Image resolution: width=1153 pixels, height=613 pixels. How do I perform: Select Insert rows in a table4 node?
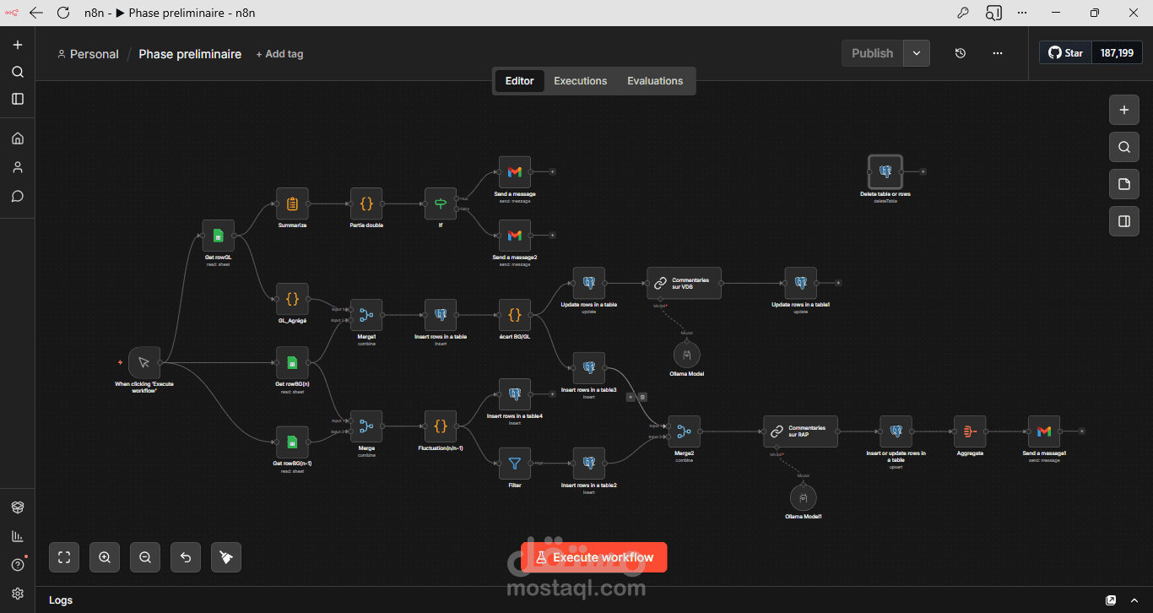tap(515, 394)
